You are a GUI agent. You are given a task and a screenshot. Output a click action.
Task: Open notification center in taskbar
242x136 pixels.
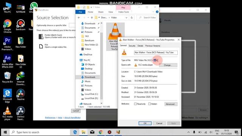pos(236,132)
